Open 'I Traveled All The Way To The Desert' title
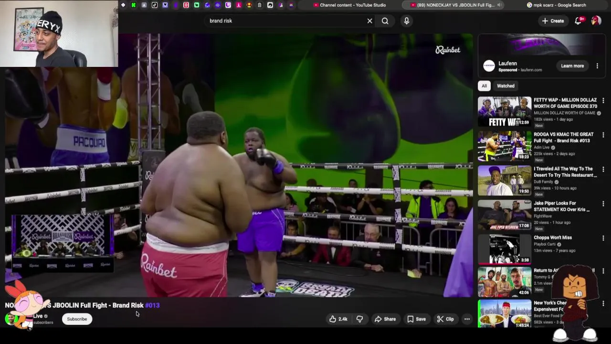The image size is (611, 344). pyautogui.click(x=565, y=172)
